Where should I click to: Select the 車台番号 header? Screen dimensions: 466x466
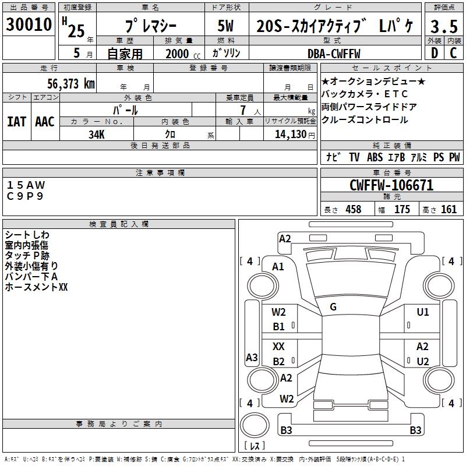[391, 172]
